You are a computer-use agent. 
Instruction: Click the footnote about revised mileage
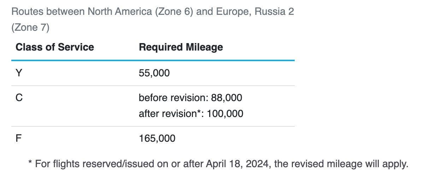218,164
